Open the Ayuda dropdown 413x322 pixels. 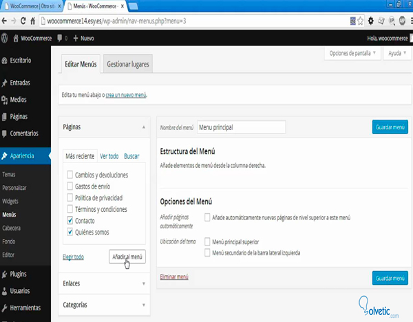click(x=397, y=53)
